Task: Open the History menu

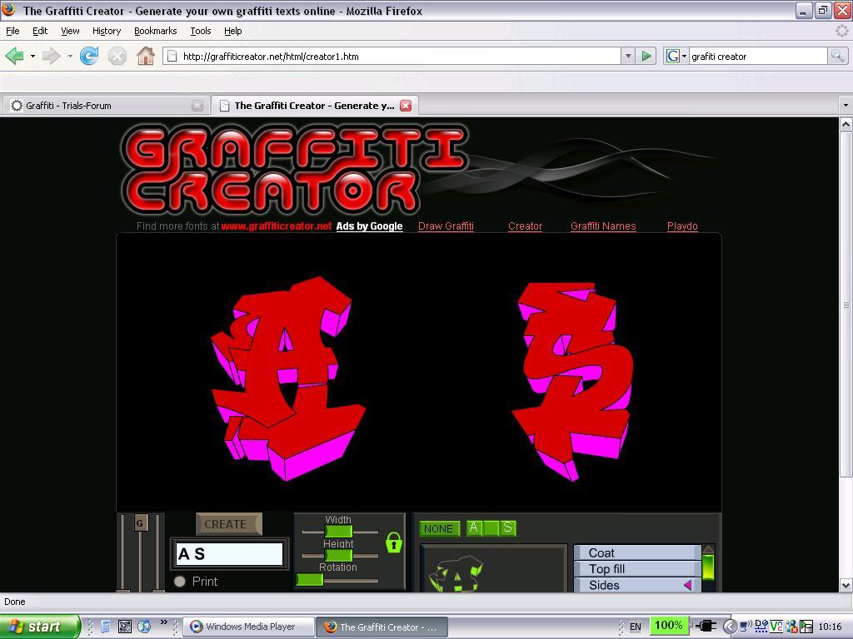Action: [x=107, y=31]
